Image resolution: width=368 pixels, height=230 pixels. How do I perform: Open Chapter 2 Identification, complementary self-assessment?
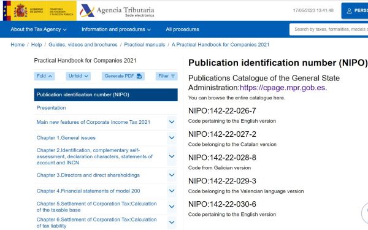click(x=94, y=156)
